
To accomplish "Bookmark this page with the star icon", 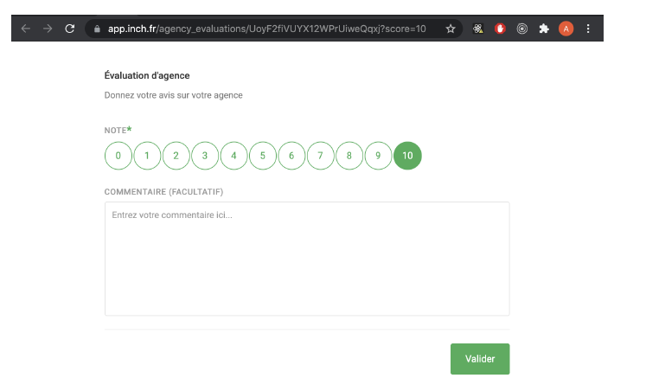I will tap(450, 29).
